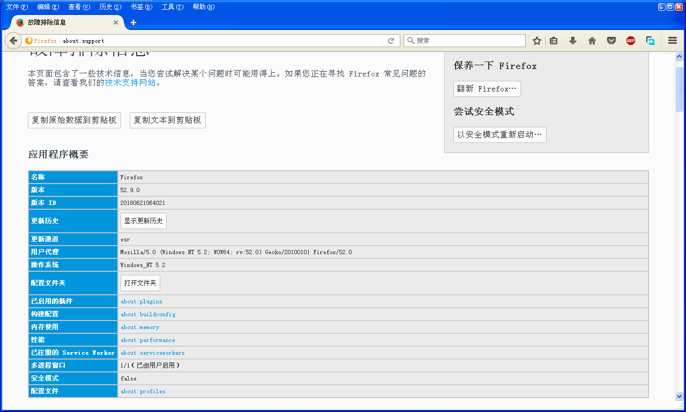Click the 名称 row header

click(x=73, y=177)
